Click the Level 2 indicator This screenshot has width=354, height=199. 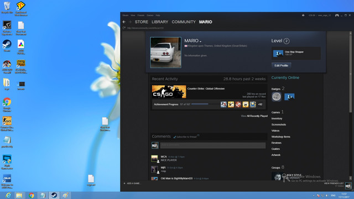[280, 41]
